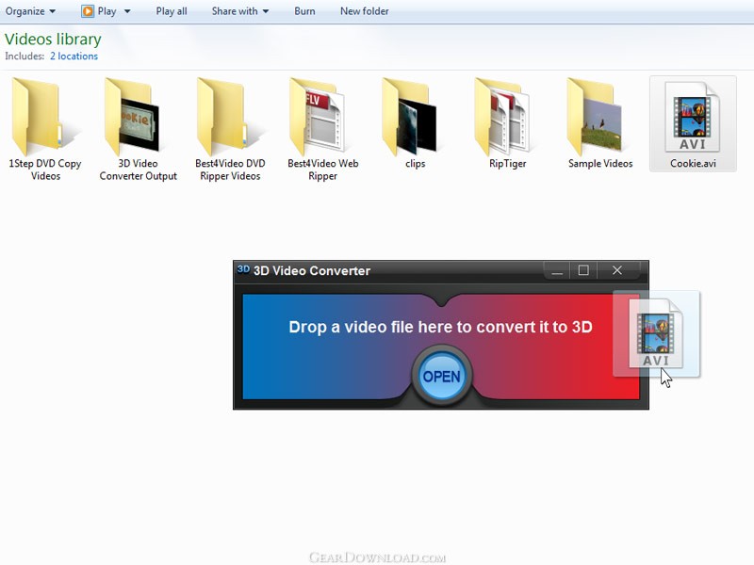Select the RipTiger folder icon
The height and width of the screenshot is (565, 754).
pos(502,116)
